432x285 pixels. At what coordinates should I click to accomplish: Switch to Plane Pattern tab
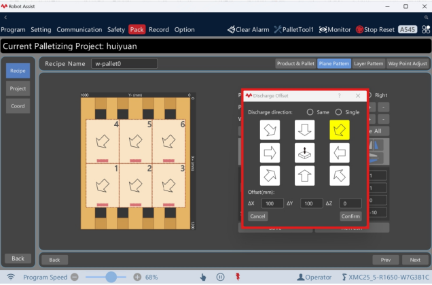pos(334,63)
